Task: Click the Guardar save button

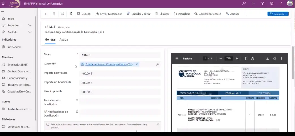Action: click(x=84, y=14)
